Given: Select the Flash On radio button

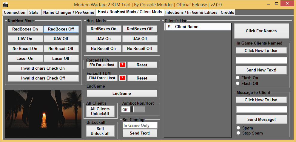Looking at the screenshot, I should click(238, 78).
